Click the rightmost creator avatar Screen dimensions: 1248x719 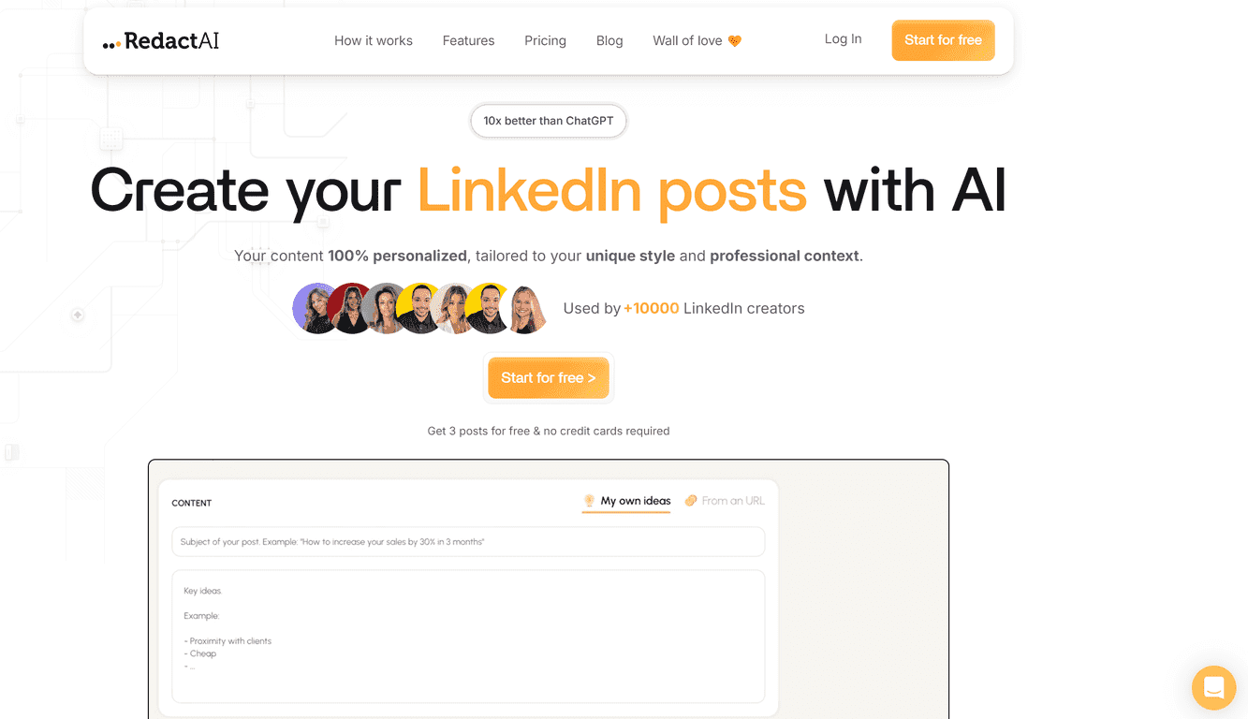pos(526,308)
